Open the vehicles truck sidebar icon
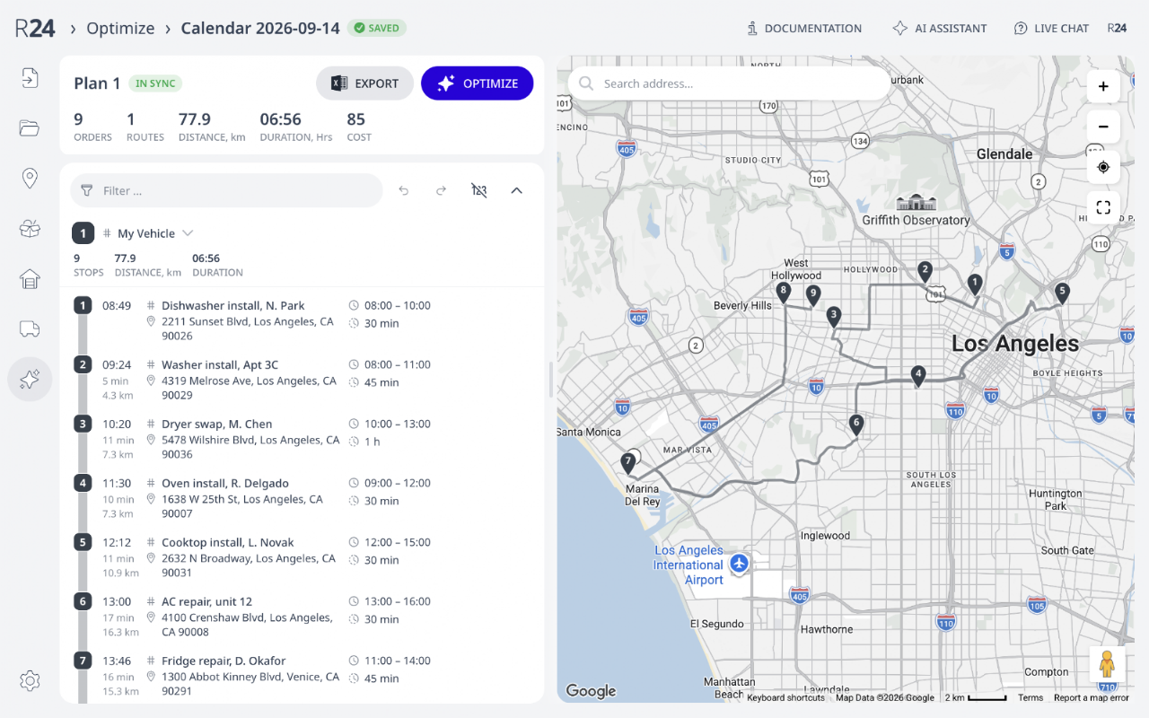Viewport: 1149px width, 718px height. pos(30,328)
